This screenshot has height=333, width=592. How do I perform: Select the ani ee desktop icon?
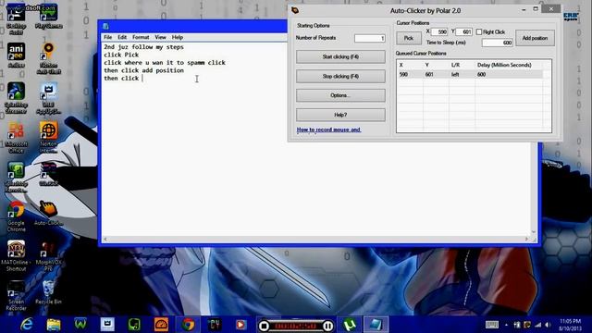[x=17, y=55]
